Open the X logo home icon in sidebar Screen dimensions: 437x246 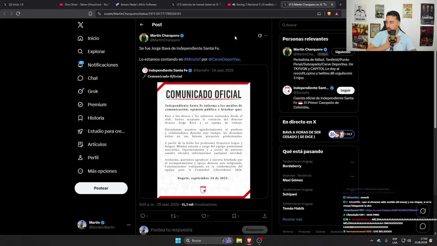pyautogui.click(x=81, y=25)
